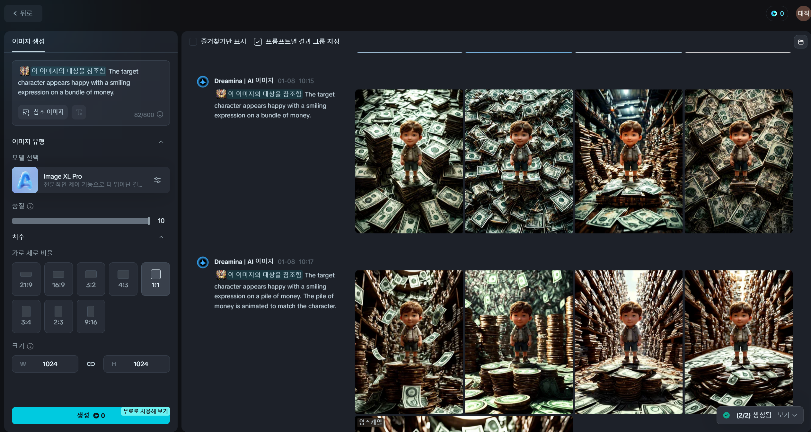Click the 무료로 사용해 보기 badge
The height and width of the screenshot is (432, 811).
pos(145,411)
